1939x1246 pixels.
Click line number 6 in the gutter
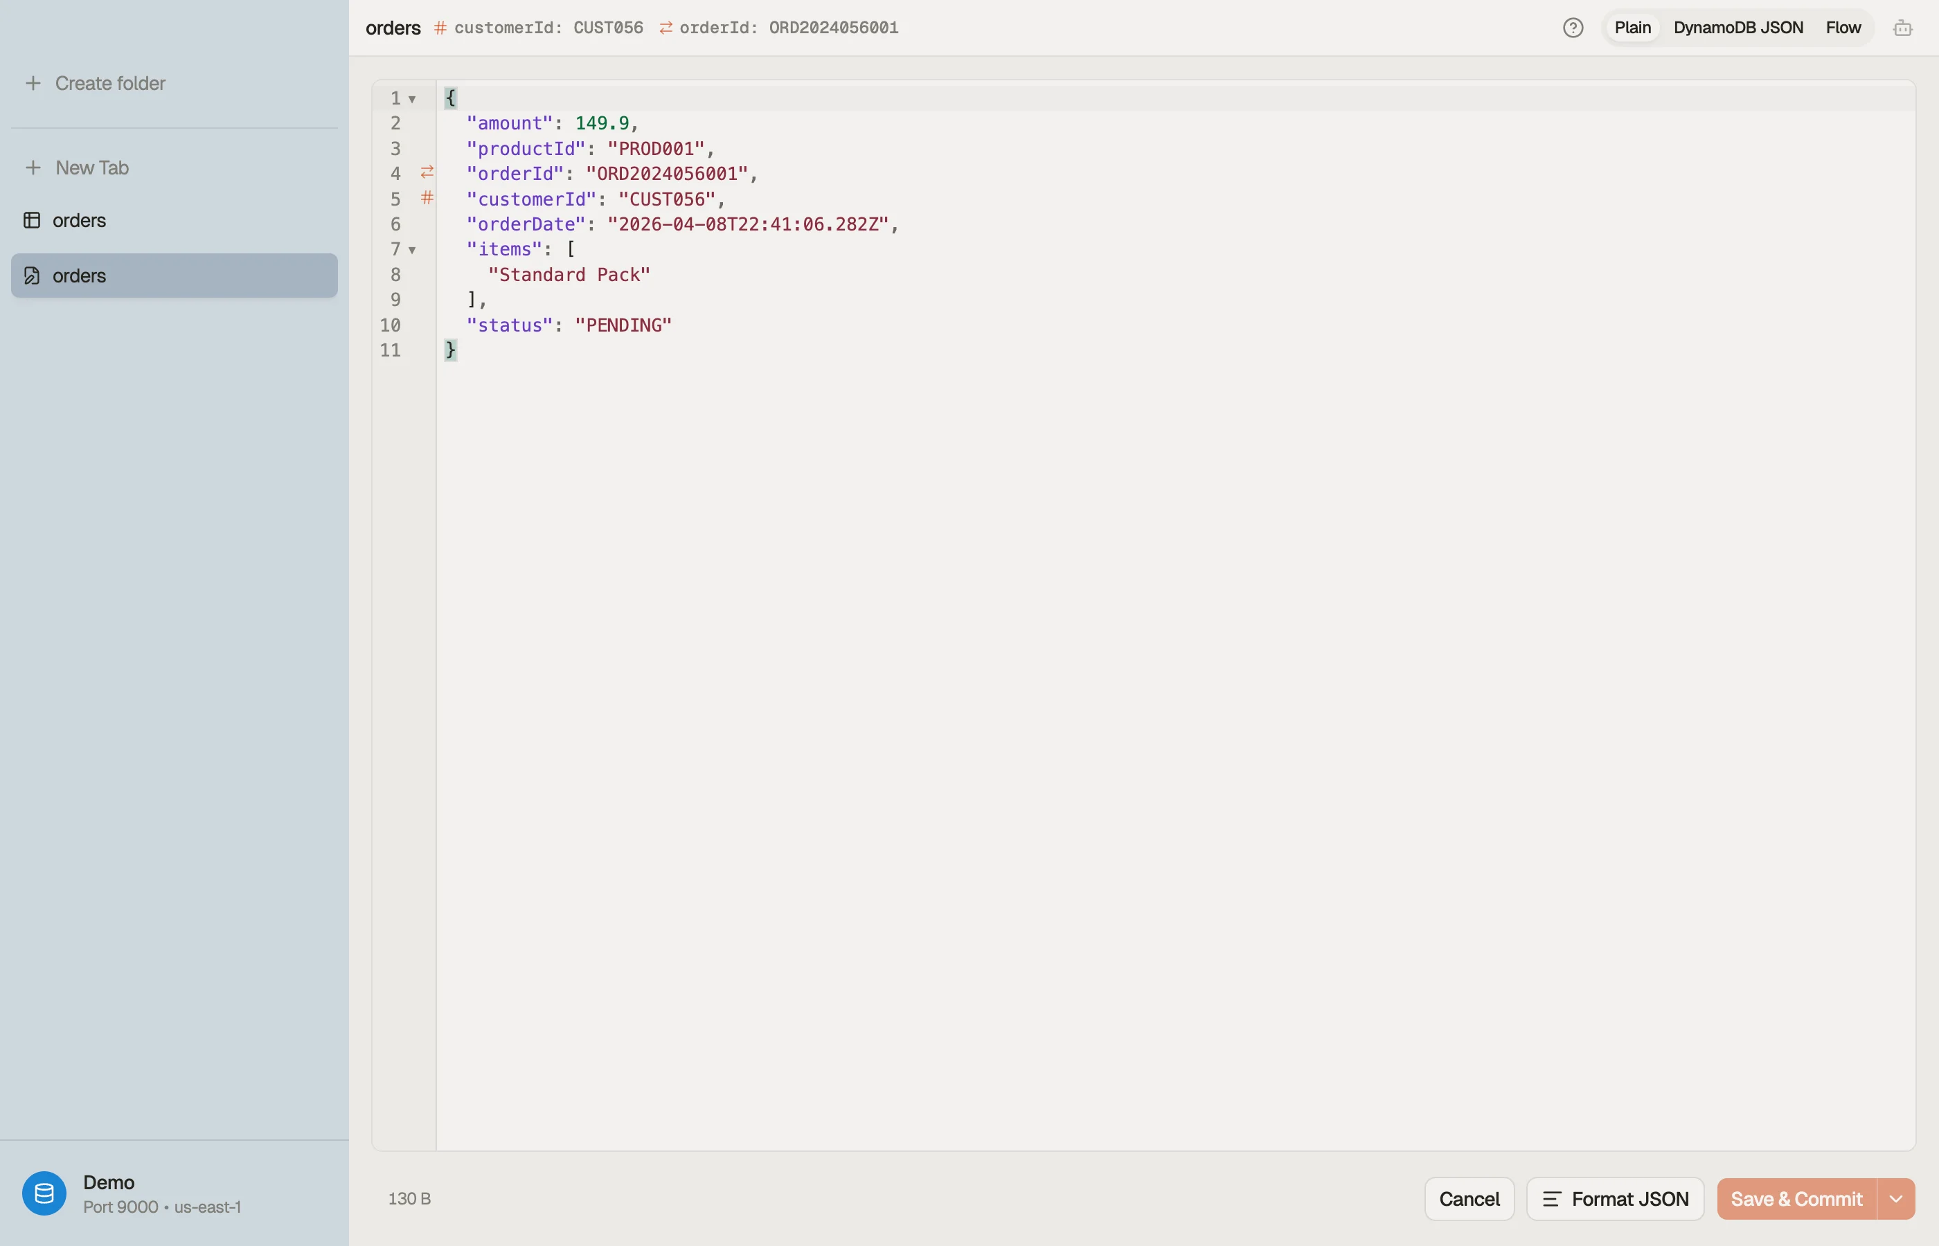pos(395,224)
